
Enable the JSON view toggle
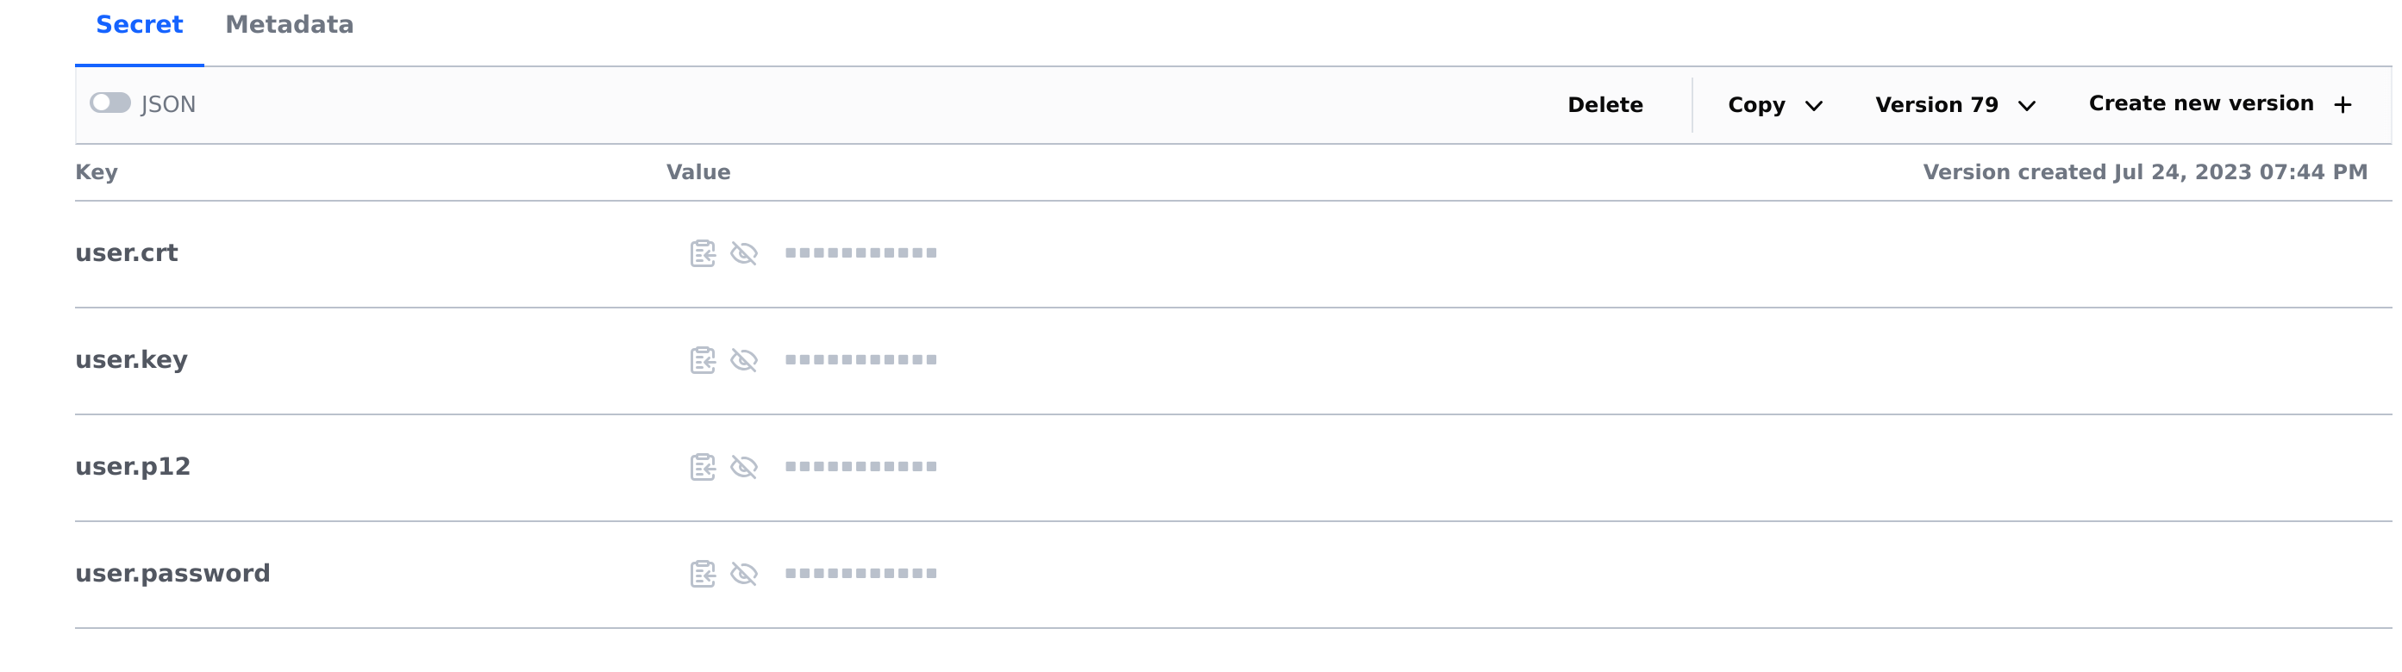tap(110, 103)
